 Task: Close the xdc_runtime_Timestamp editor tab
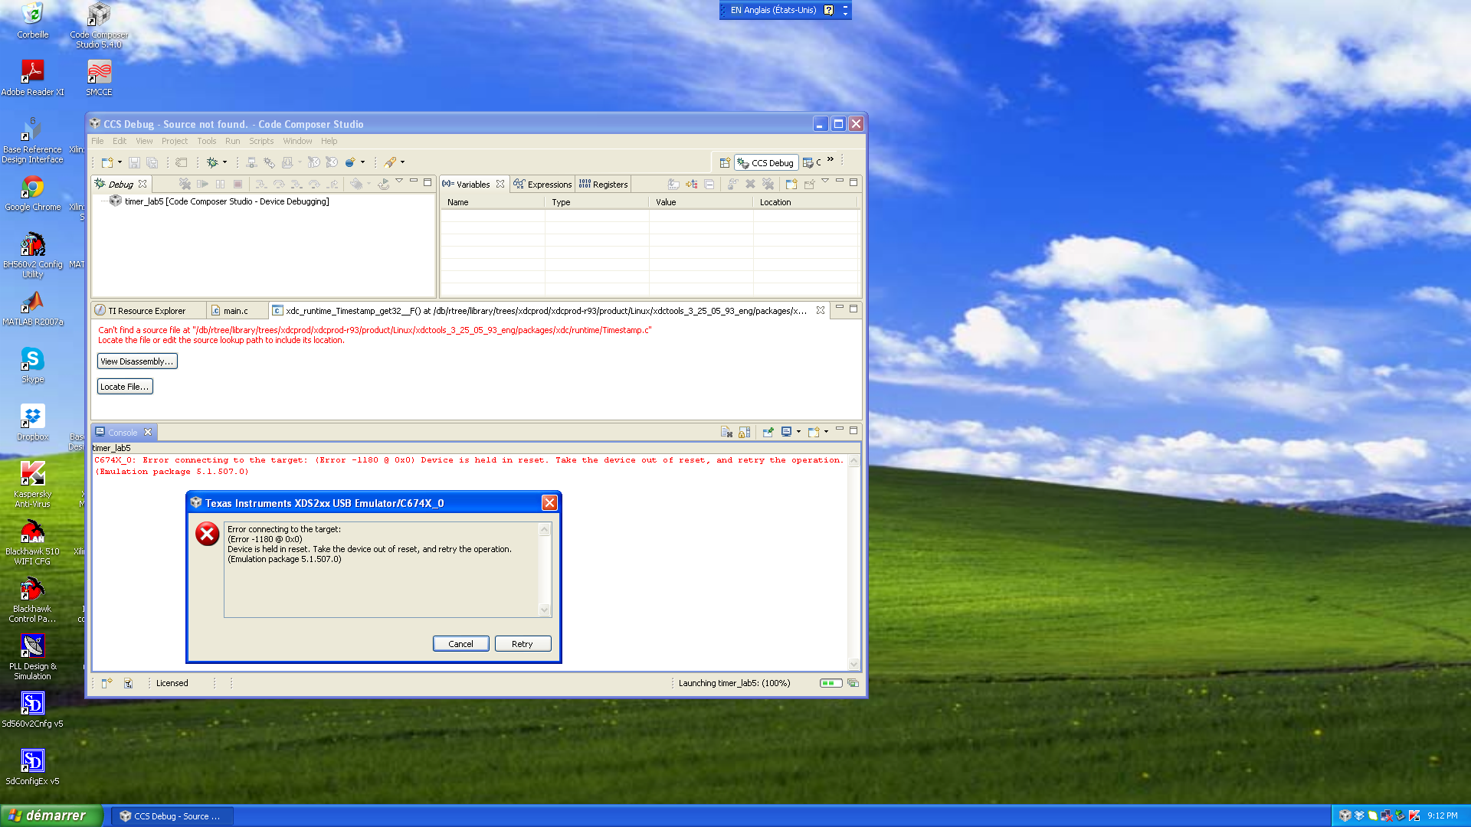[821, 310]
